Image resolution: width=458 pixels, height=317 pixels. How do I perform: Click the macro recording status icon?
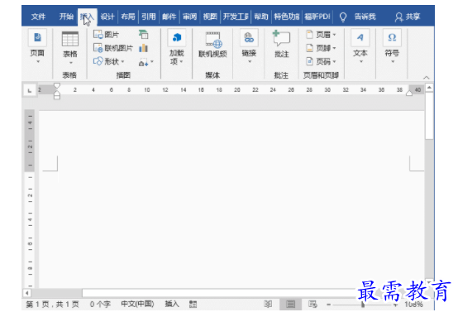point(193,305)
